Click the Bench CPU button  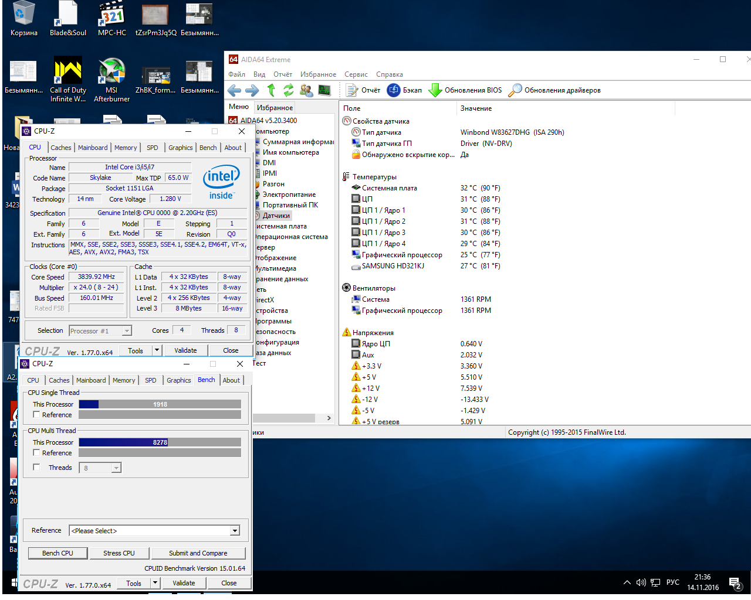pyautogui.click(x=57, y=553)
